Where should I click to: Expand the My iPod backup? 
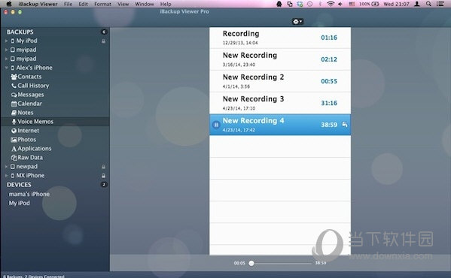coord(6,41)
